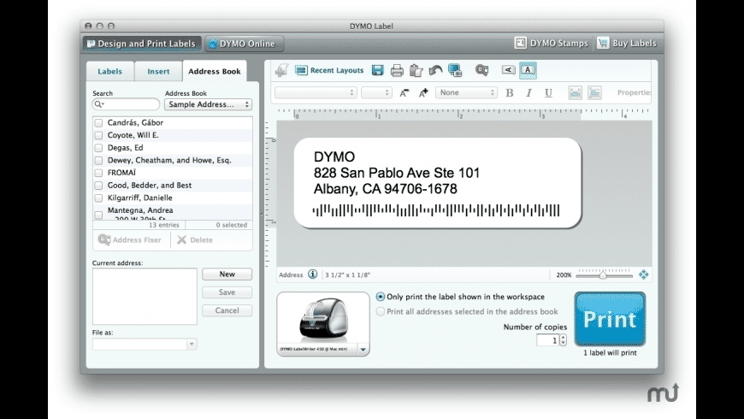Open the Sample Address book dropdown
Image resolution: width=744 pixels, height=419 pixels.
click(208, 104)
